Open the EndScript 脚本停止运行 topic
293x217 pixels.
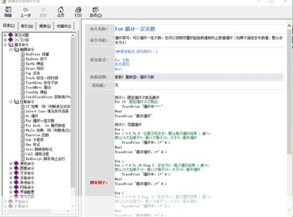[45, 159]
